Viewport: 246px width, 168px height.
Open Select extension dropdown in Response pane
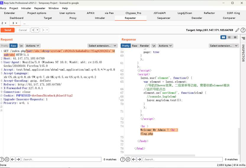click(224, 46)
